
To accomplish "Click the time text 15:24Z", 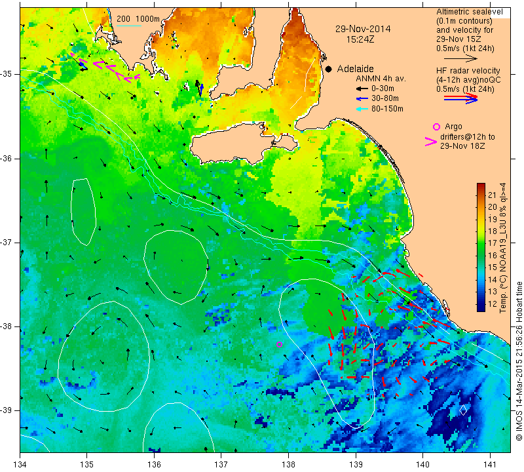I will (x=360, y=39).
